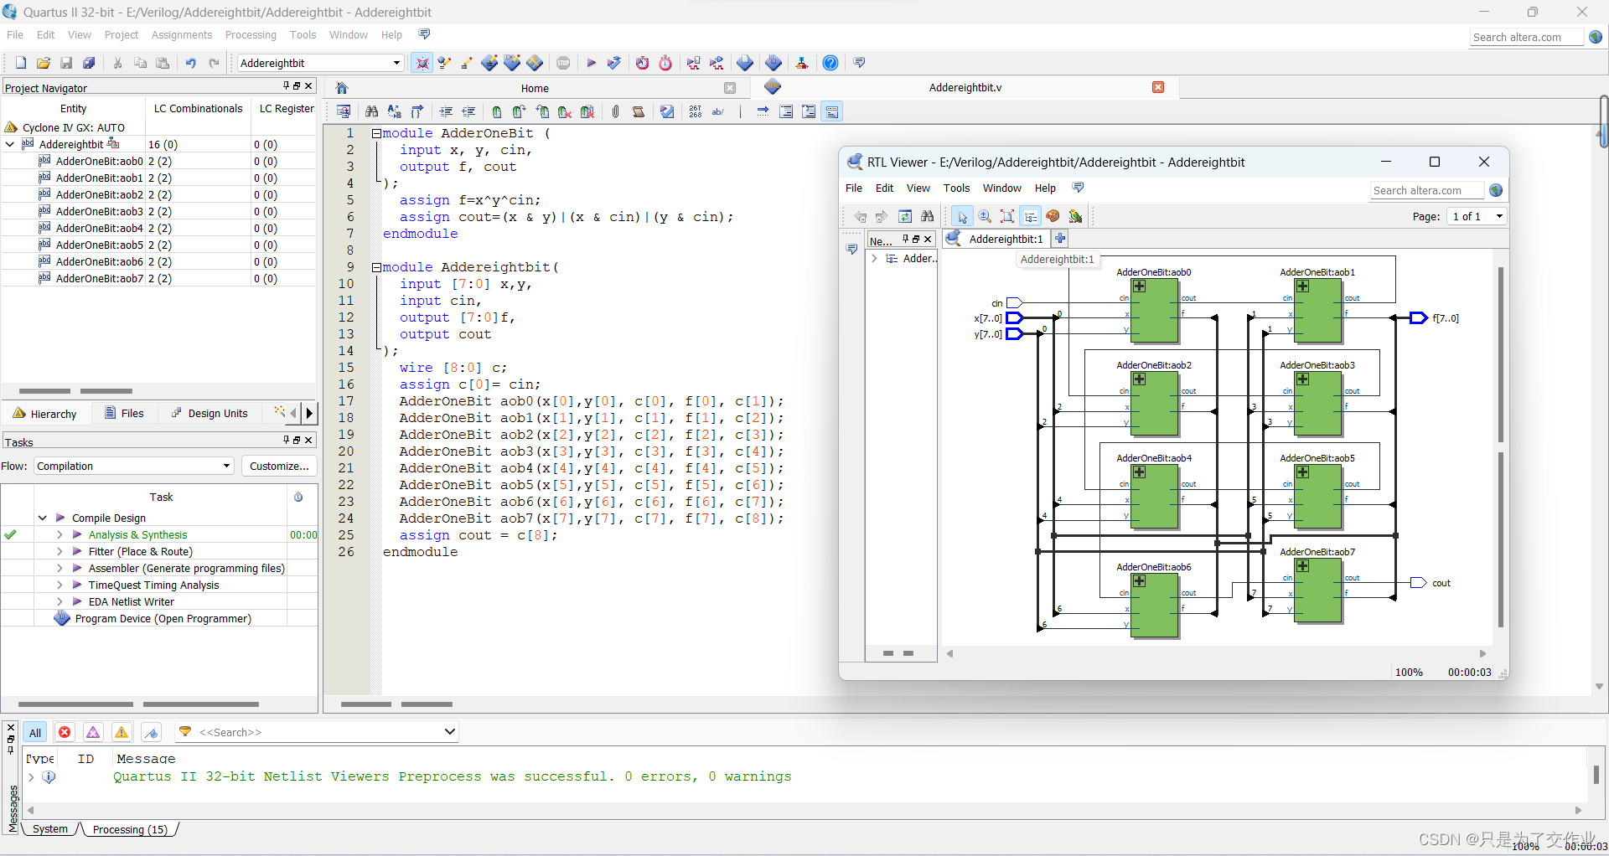
Task: Click the Customize... button in Tasks panel
Action: click(279, 466)
